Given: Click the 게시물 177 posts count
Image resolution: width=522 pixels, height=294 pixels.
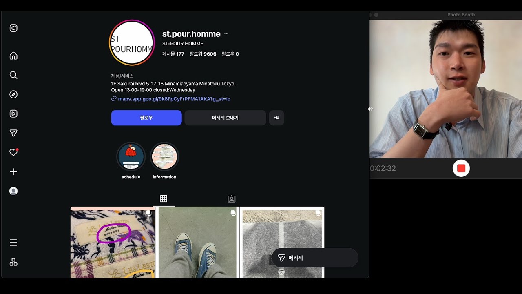Looking at the screenshot, I should click(173, 54).
